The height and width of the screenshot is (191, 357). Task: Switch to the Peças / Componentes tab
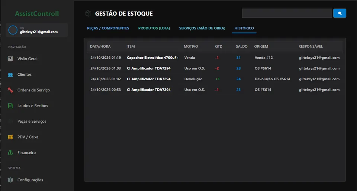click(x=108, y=28)
